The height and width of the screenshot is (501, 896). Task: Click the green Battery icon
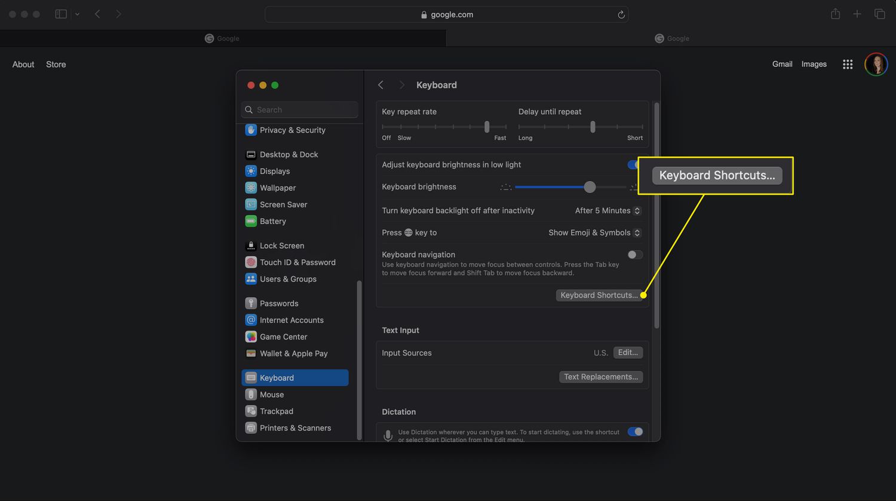click(x=251, y=221)
